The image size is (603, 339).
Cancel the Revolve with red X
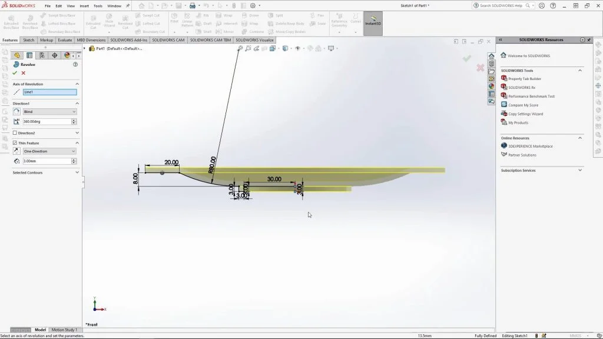pos(24,73)
